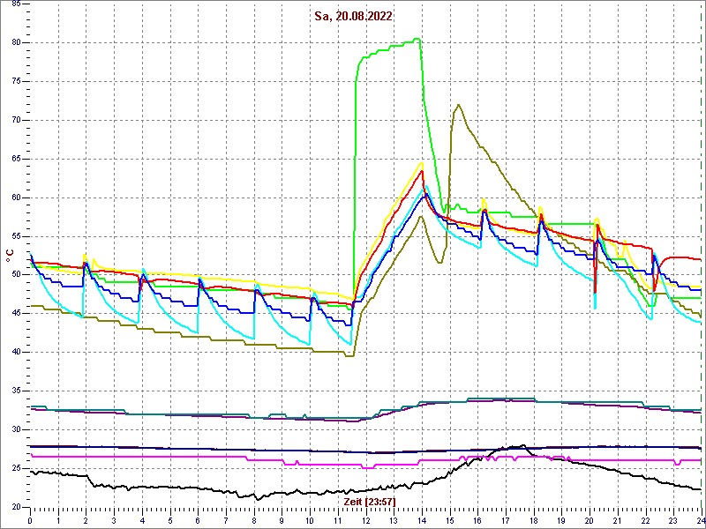Click hour 1 on the time axis
The height and width of the screenshot is (529, 706).
click(x=58, y=521)
